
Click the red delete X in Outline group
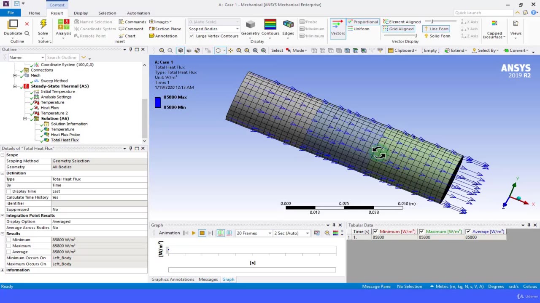(x=27, y=24)
